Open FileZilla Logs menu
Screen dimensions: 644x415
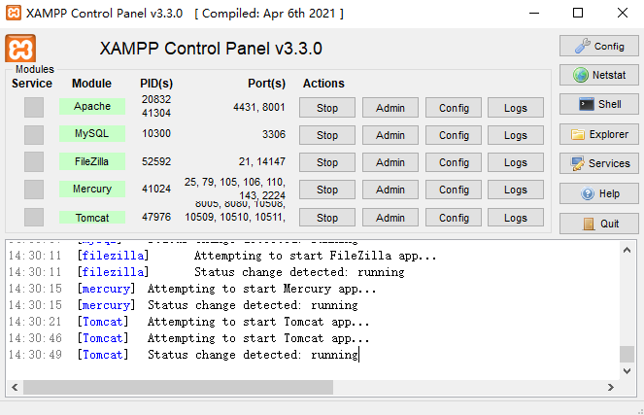click(516, 162)
